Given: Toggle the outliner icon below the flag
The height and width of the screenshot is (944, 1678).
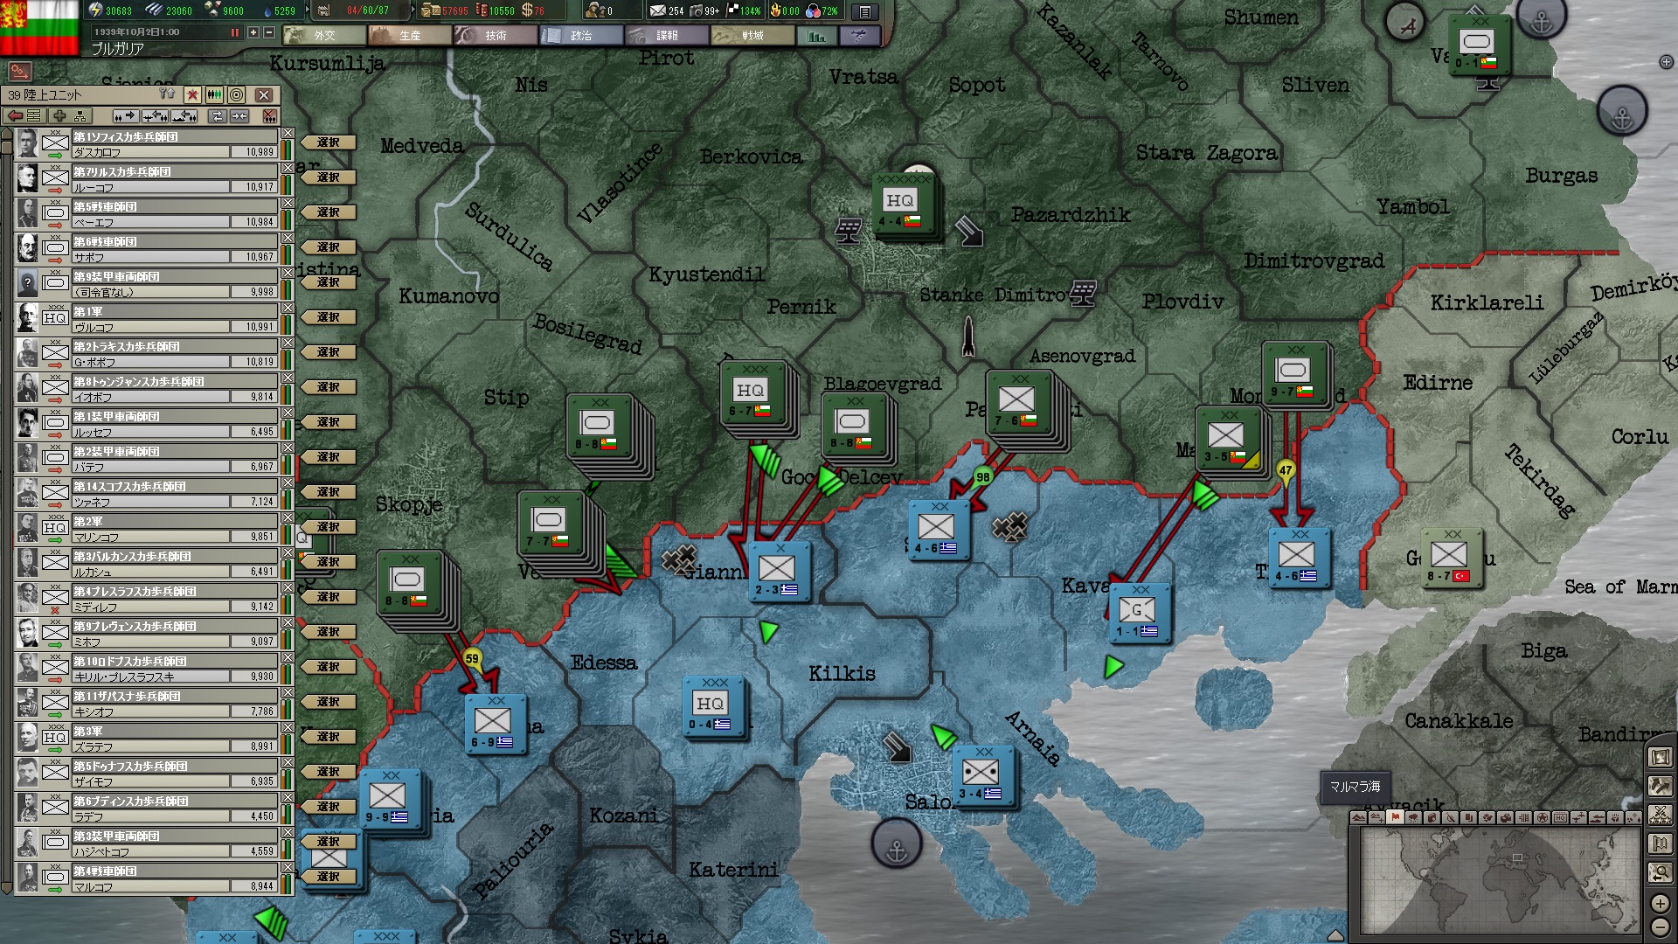Looking at the screenshot, I should pos(19,72).
